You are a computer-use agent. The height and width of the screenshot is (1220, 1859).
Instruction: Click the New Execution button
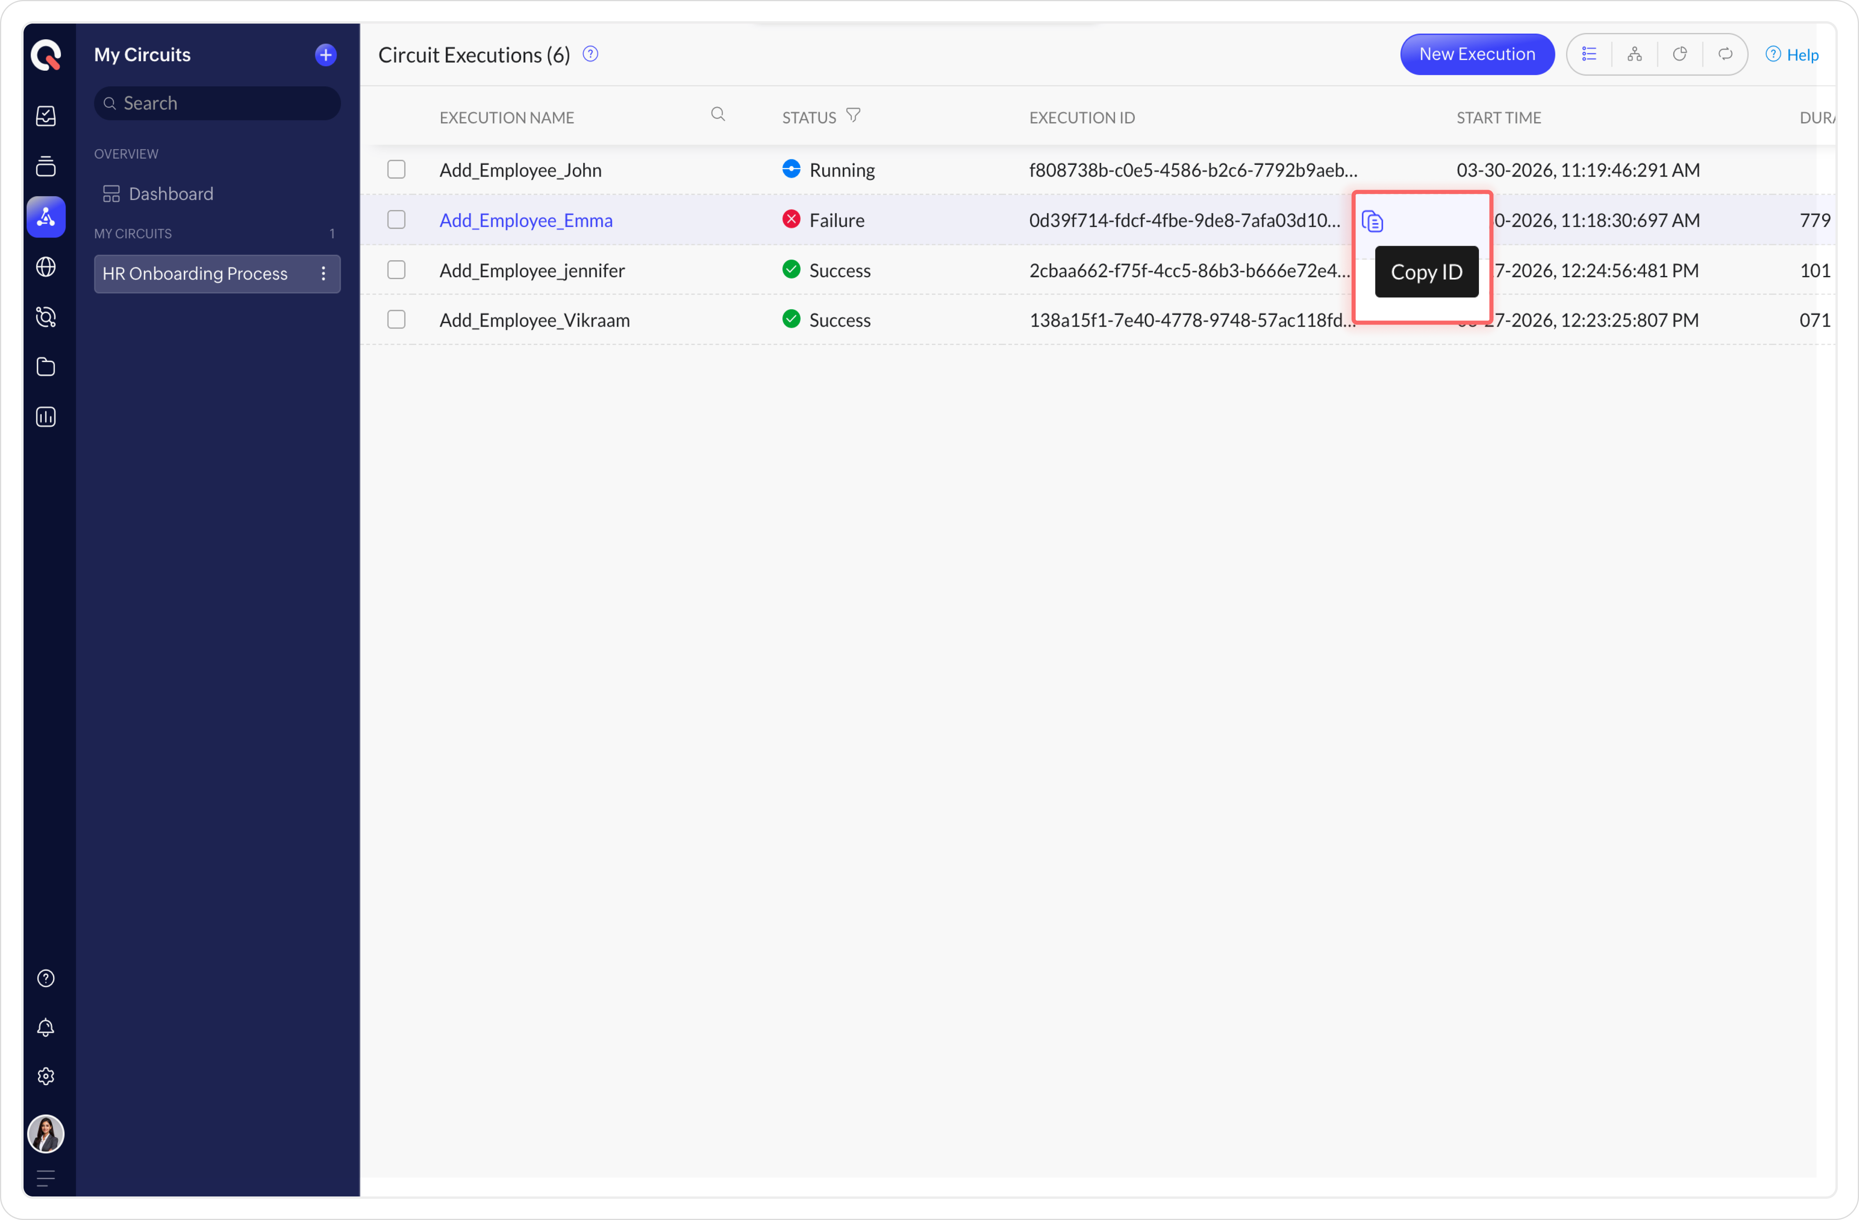[1476, 54]
